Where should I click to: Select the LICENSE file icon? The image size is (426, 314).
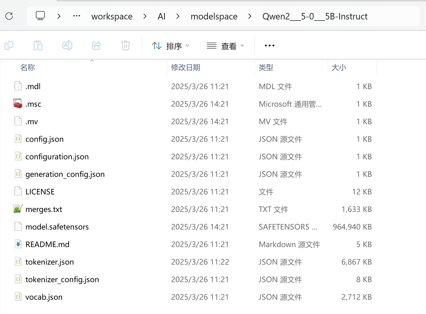coord(18,191)
